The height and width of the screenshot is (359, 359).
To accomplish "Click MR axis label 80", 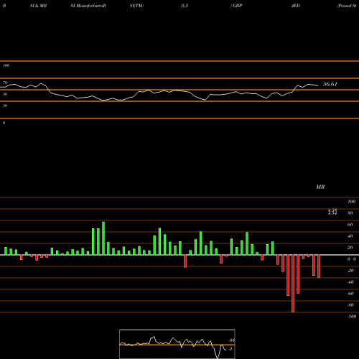I will [x=350, y=213].
